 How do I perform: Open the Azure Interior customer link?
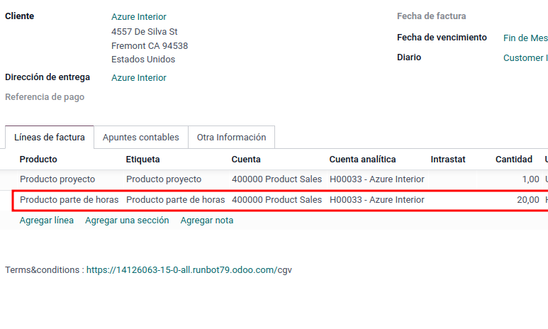pyautogui.click(x=139, y=17)
